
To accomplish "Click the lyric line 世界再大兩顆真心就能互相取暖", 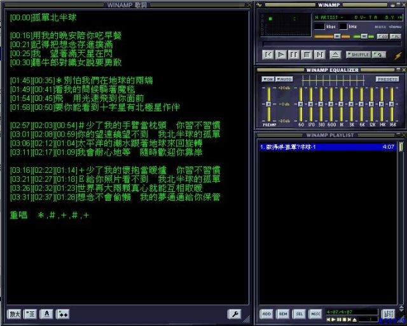I will 106,188.
